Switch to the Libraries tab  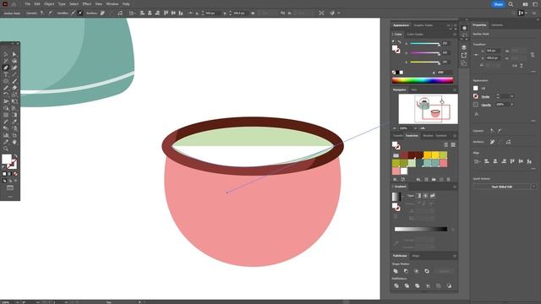pyautogui.click(x=497, y=25)
